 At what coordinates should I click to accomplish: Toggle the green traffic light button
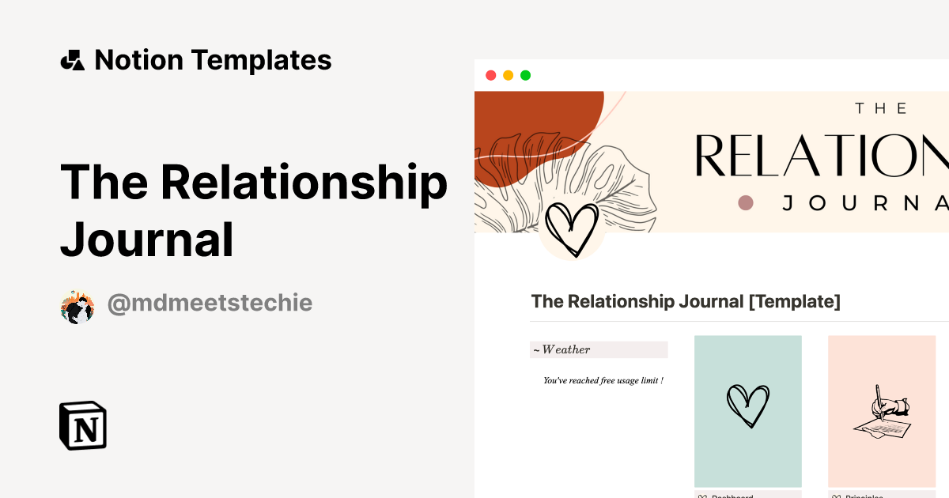(524, 74)
